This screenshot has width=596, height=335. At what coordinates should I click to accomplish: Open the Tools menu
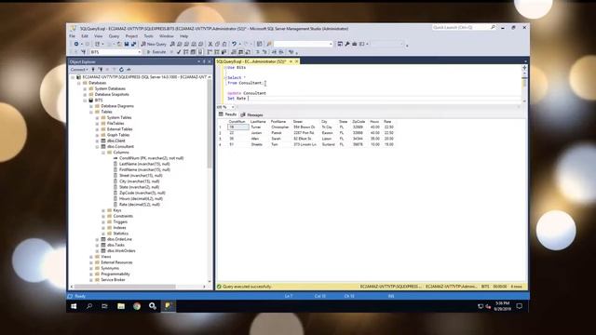point(149,36)
